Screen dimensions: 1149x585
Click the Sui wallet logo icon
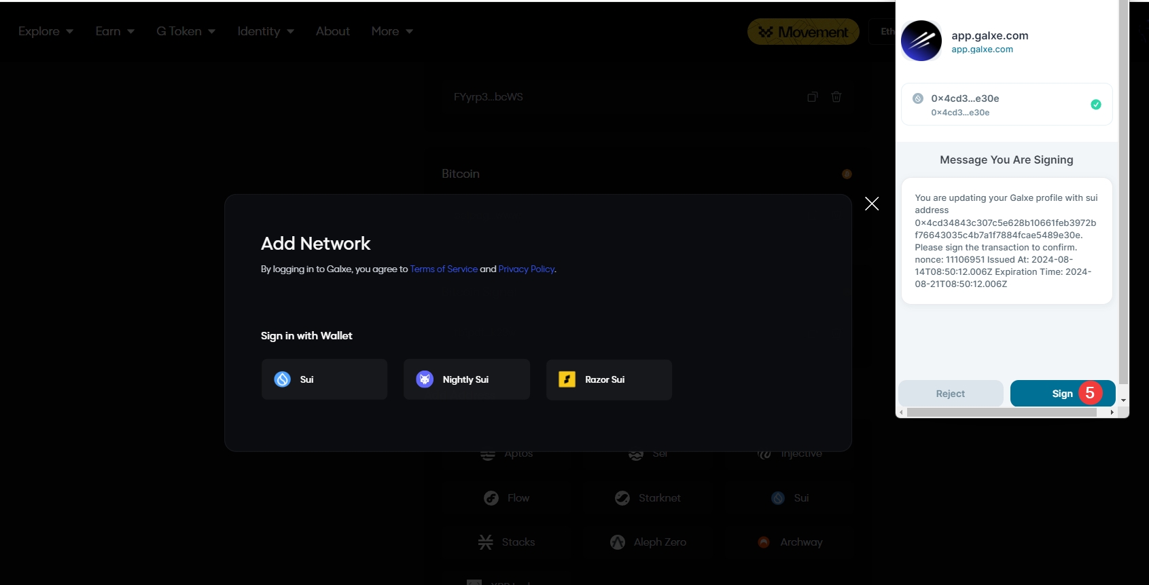click(x=283, y=379)
